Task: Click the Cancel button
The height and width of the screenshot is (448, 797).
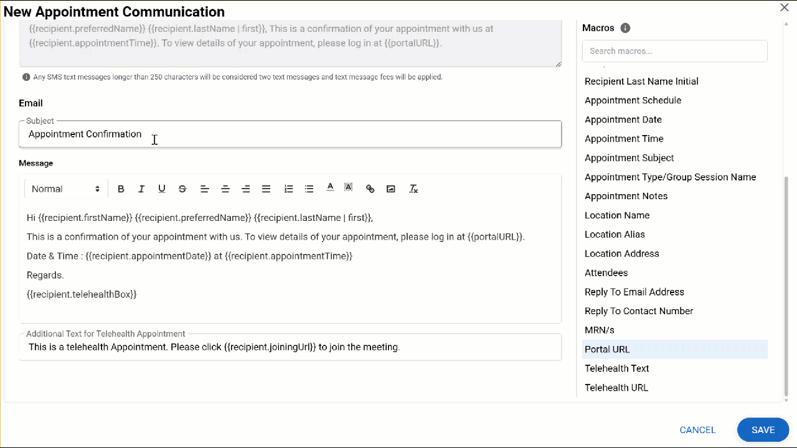Action: tap(697, 430)
